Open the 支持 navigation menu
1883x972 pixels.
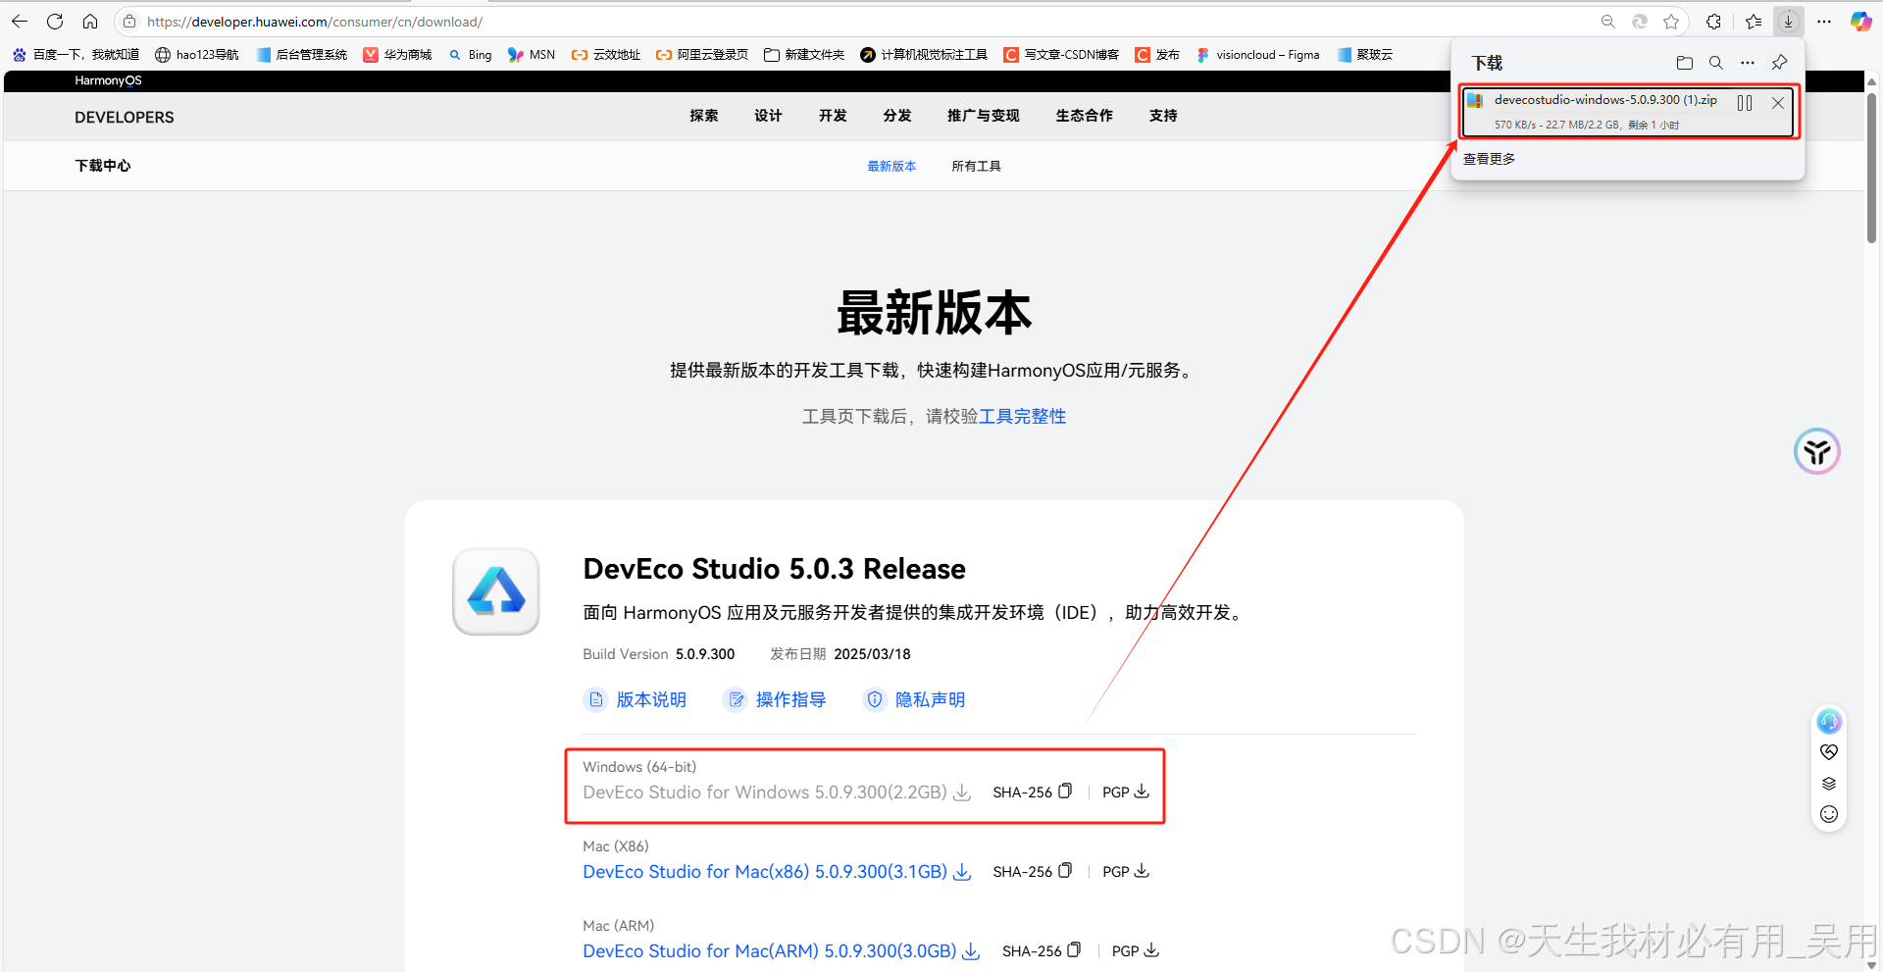pyautogui.click(x=1163, y=116)
